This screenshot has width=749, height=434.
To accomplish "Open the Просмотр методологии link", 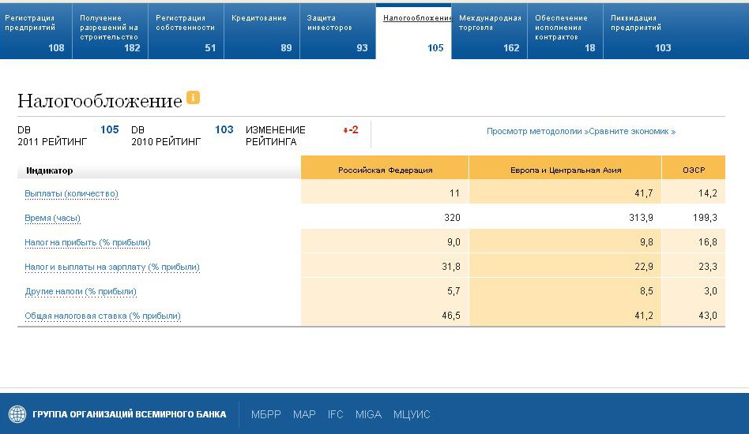I will [x=533, y=132].
